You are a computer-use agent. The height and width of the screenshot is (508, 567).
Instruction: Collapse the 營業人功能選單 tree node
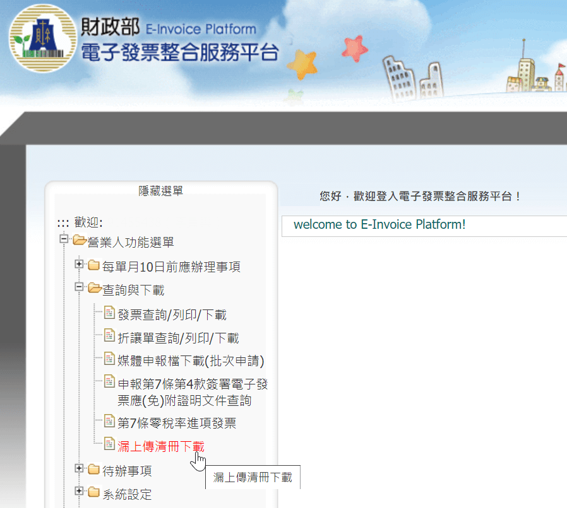(x=64, y=239)
